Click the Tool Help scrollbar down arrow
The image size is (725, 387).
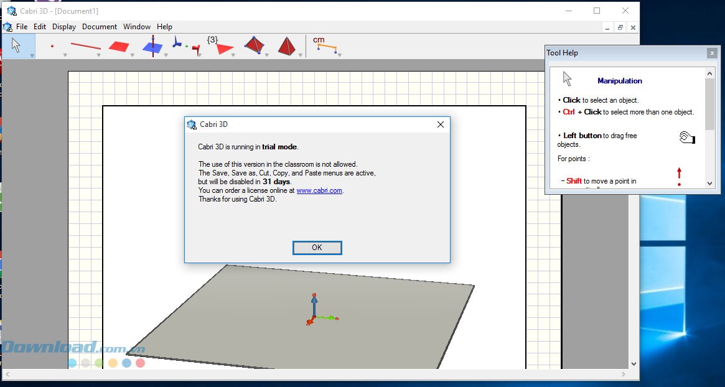point(710,184)
